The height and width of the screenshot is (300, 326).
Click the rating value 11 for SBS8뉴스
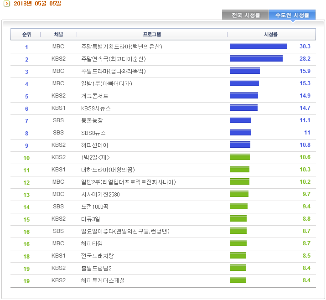click(307, 132)
